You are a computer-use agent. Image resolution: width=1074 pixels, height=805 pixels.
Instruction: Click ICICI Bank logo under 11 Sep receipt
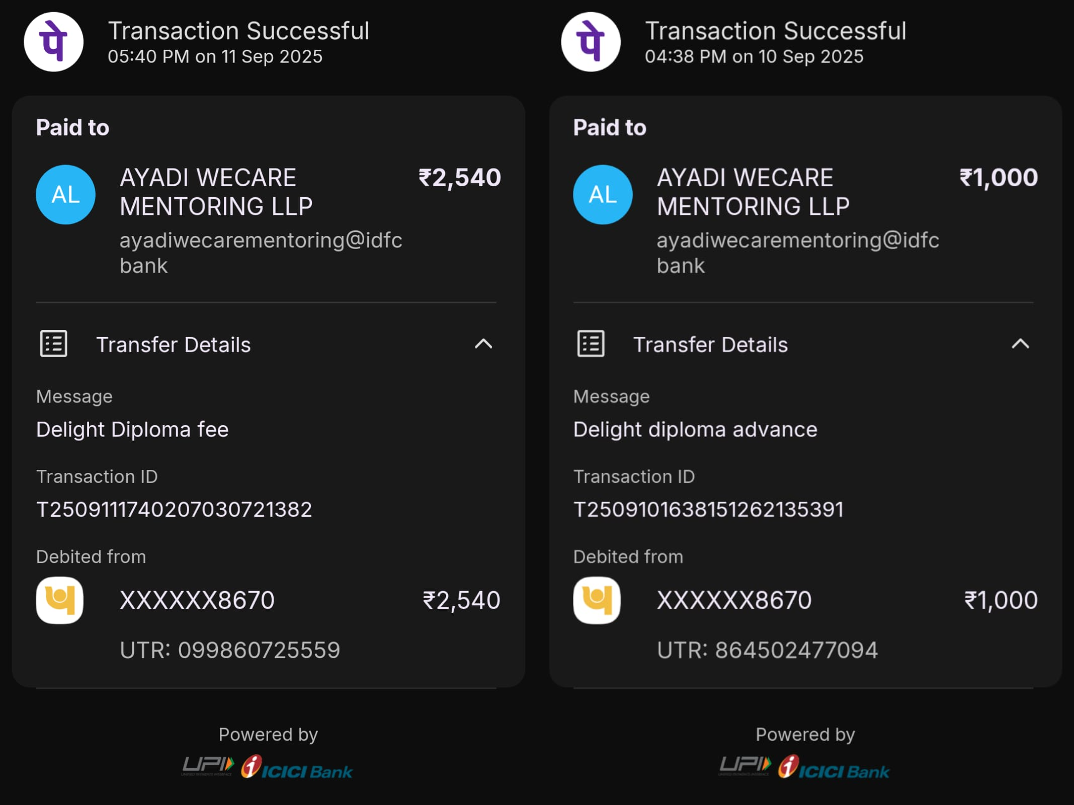click(297, 768)
